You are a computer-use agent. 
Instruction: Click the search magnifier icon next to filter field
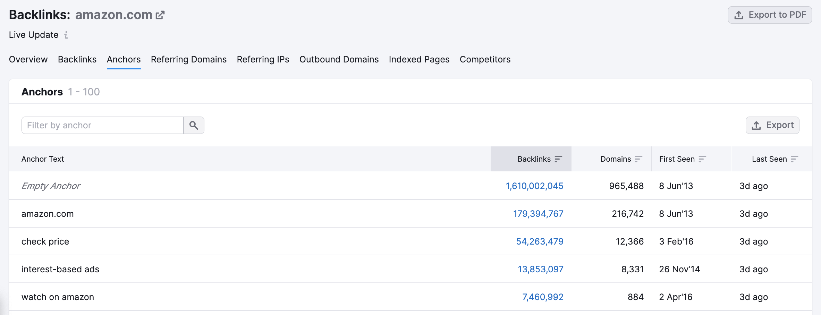click(194, 125)
